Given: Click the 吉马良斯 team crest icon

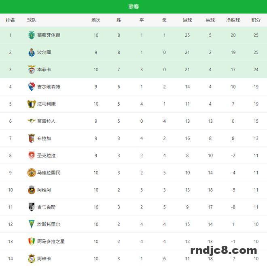Looking at the screenshot, I should tap(32, 207).
